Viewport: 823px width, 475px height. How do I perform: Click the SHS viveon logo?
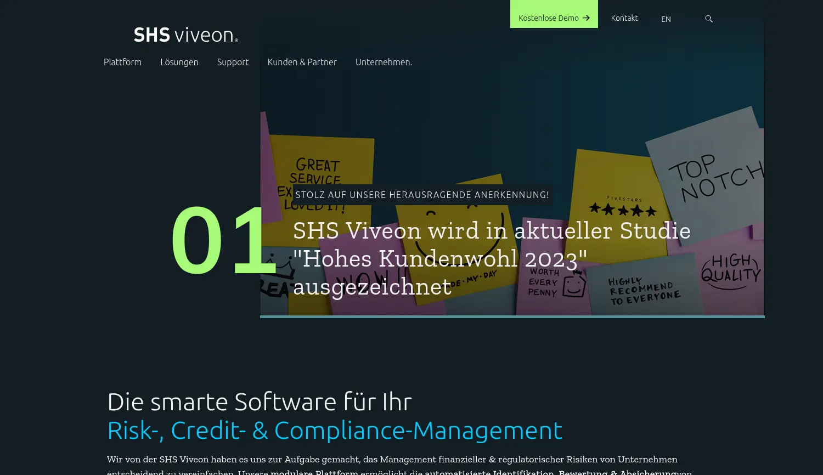(185, 35)
